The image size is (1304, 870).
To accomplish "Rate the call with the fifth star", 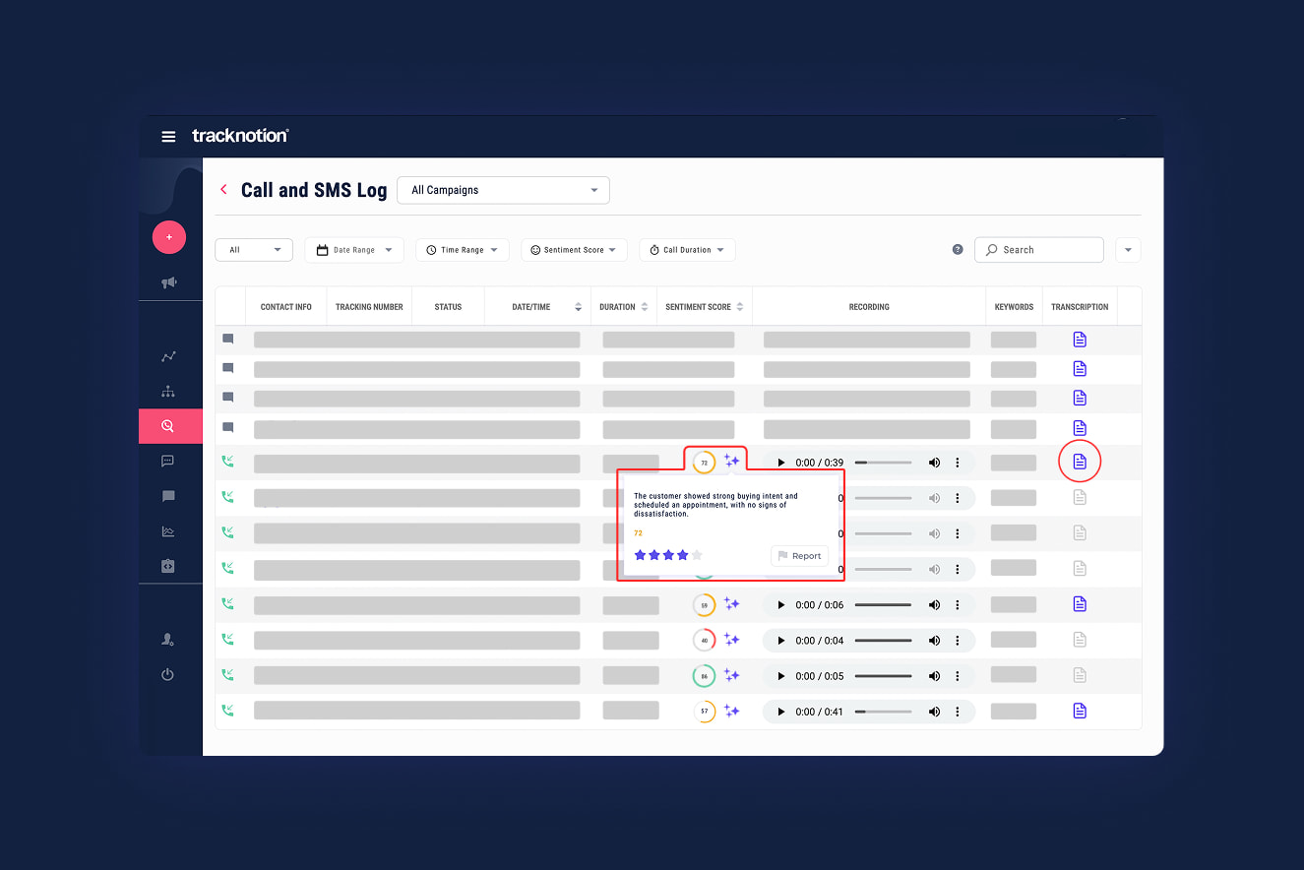I will pyautogui.click(x=697, y=554).
